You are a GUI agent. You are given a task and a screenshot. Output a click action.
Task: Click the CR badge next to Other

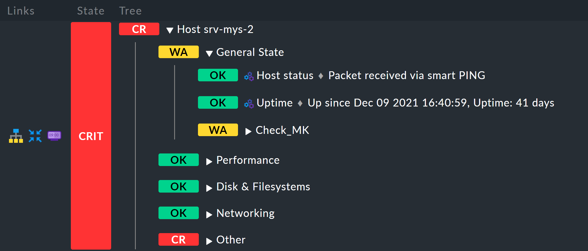tap(178, 239)
